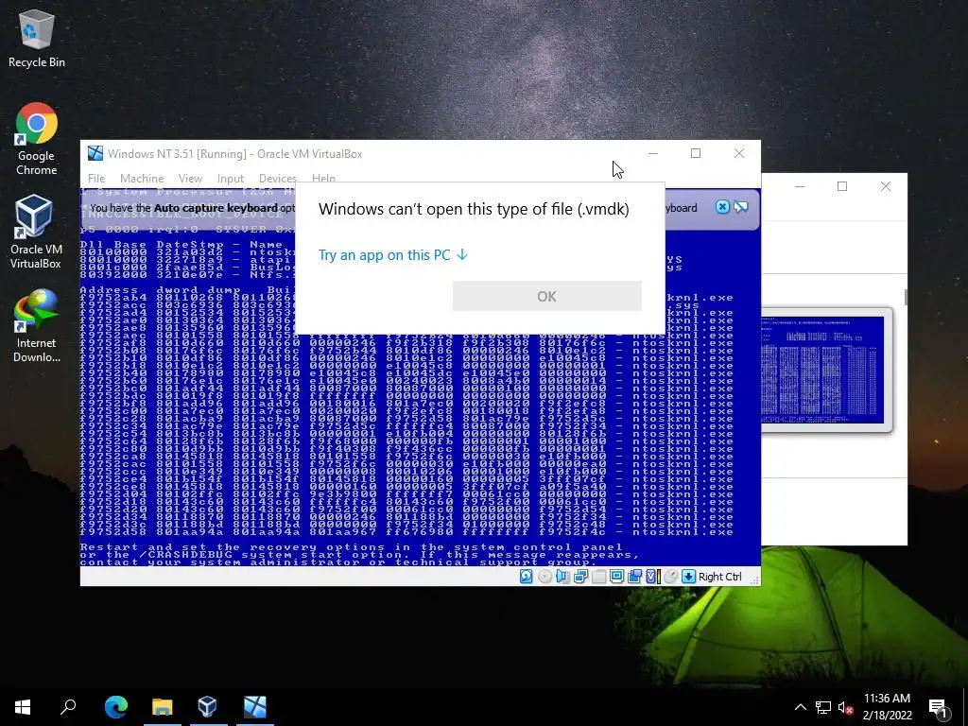Show hidden system tray icons
The image size is (968, 726).
pos(800,707)
